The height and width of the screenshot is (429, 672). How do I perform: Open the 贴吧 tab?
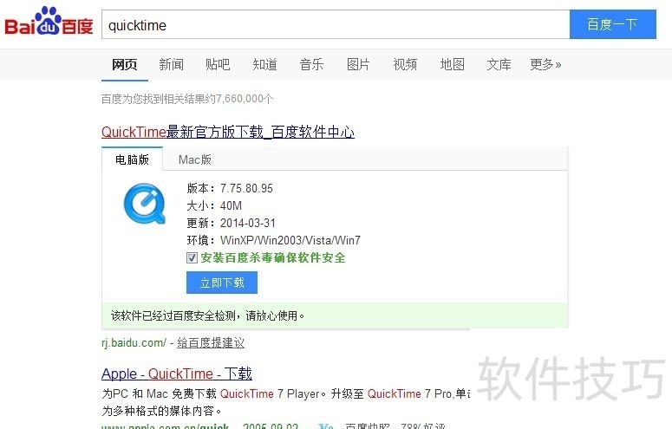tap(218, 65)
